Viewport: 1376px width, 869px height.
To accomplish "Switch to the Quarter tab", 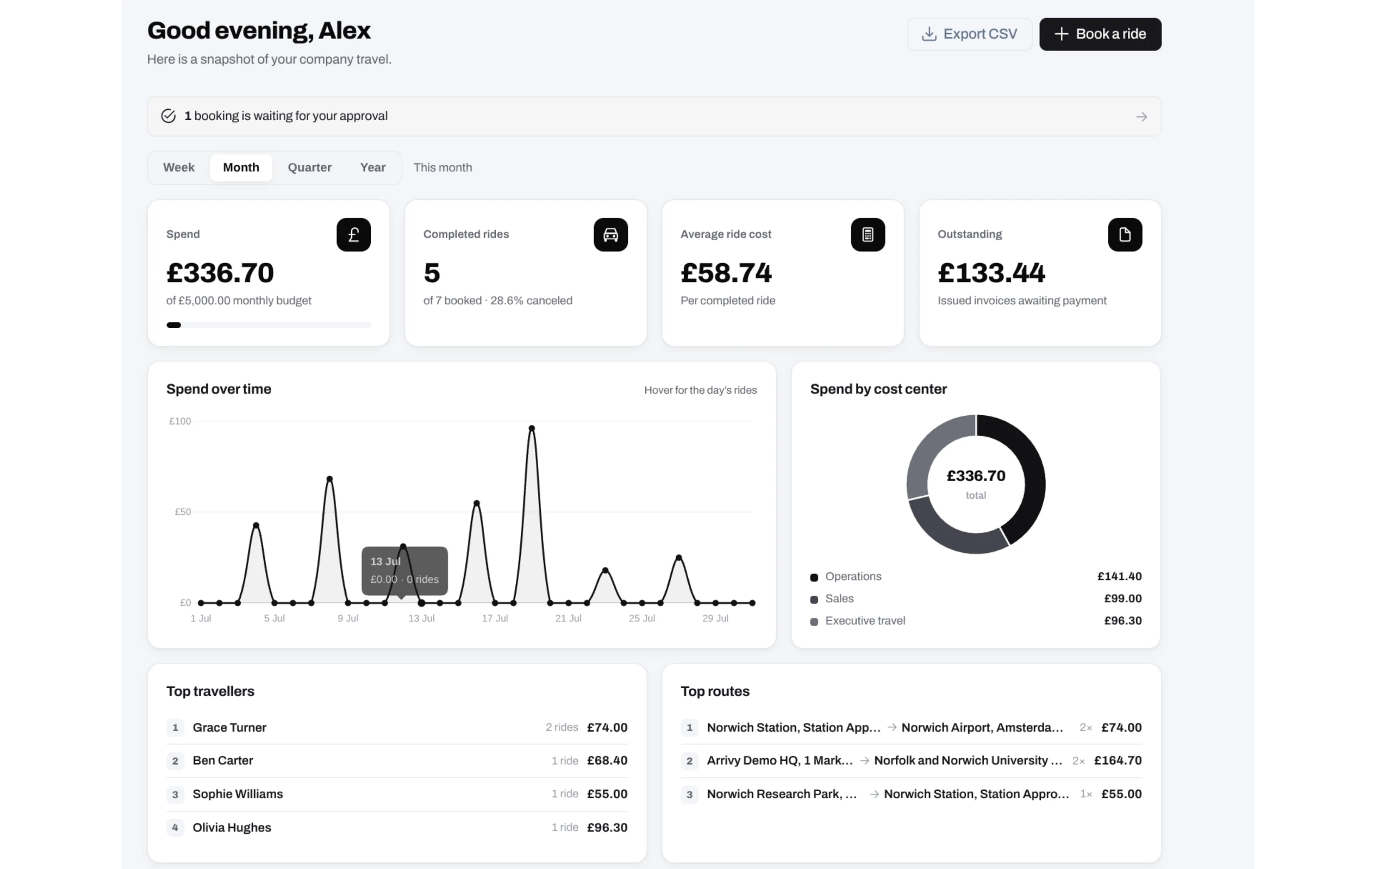I will (310, 168).
